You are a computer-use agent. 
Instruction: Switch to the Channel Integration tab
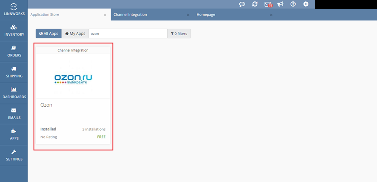[130, 14]
